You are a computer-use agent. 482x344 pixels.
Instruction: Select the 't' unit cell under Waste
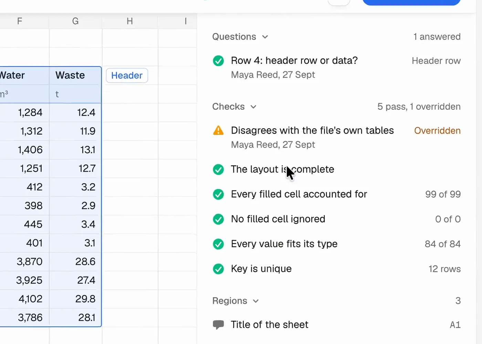tap(75, 94)
